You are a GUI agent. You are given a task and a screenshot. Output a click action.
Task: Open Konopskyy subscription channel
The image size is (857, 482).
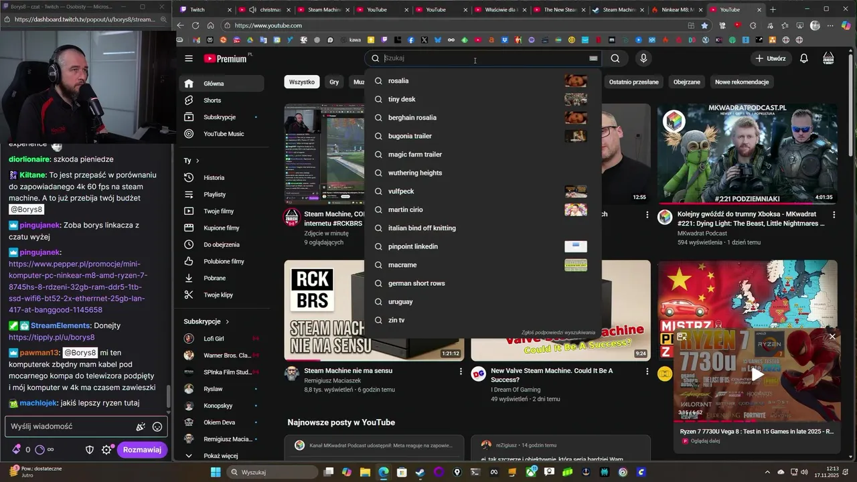pyautogui.click(x=221, y=406)
